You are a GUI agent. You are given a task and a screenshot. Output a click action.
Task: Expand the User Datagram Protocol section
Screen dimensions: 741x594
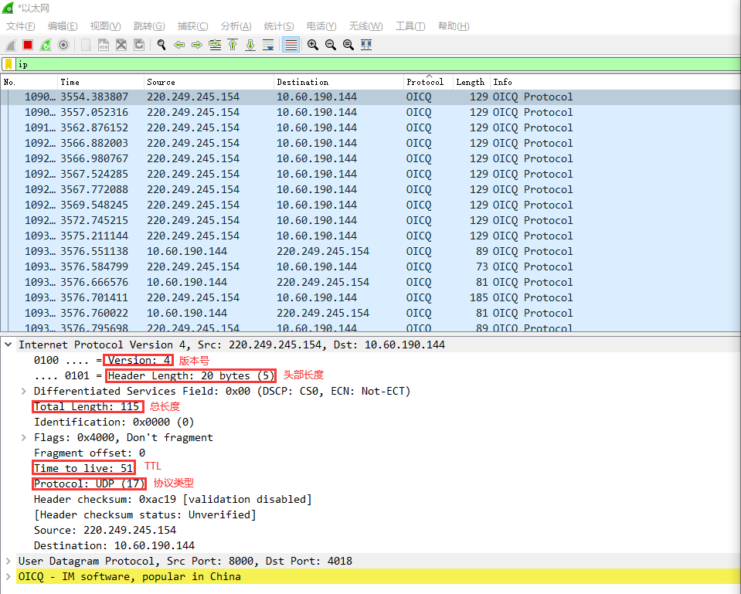point(8,561)
